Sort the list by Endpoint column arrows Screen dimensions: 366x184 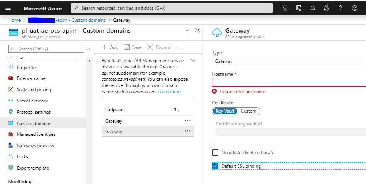coord(177,109)
